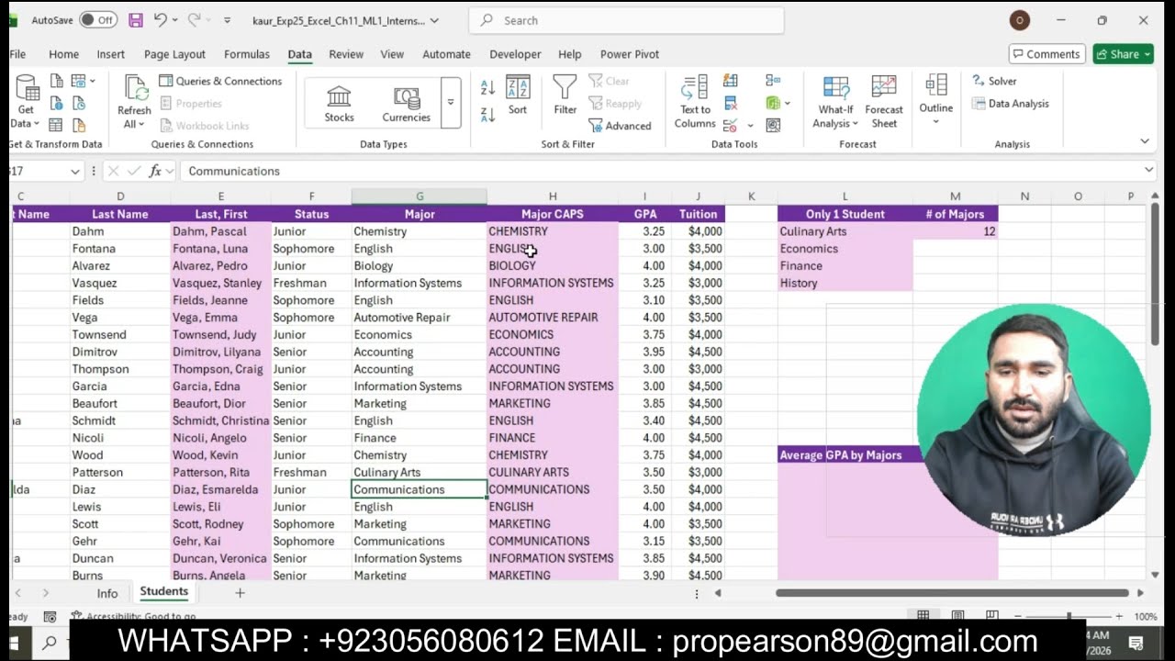Click the Windows search taskbar icon

(50, 643)
